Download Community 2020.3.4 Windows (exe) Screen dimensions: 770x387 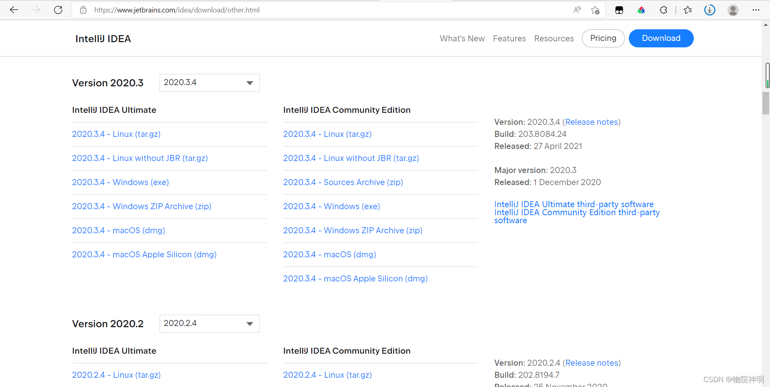[332, 206]
